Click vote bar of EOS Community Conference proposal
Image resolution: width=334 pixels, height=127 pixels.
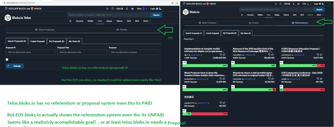[x=302, y=90]
